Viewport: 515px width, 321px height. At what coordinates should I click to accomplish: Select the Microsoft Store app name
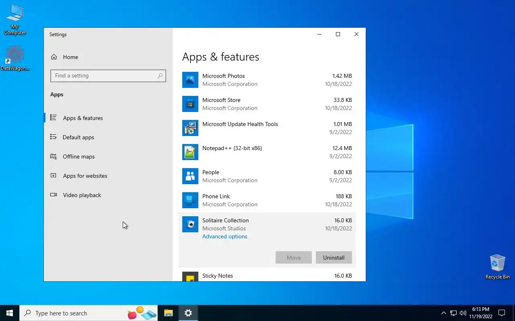coord(221,100)
